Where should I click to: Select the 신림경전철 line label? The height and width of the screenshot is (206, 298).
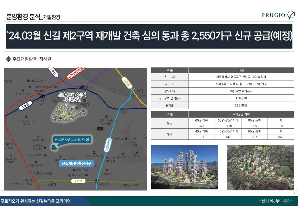click(x=107, y=145)
